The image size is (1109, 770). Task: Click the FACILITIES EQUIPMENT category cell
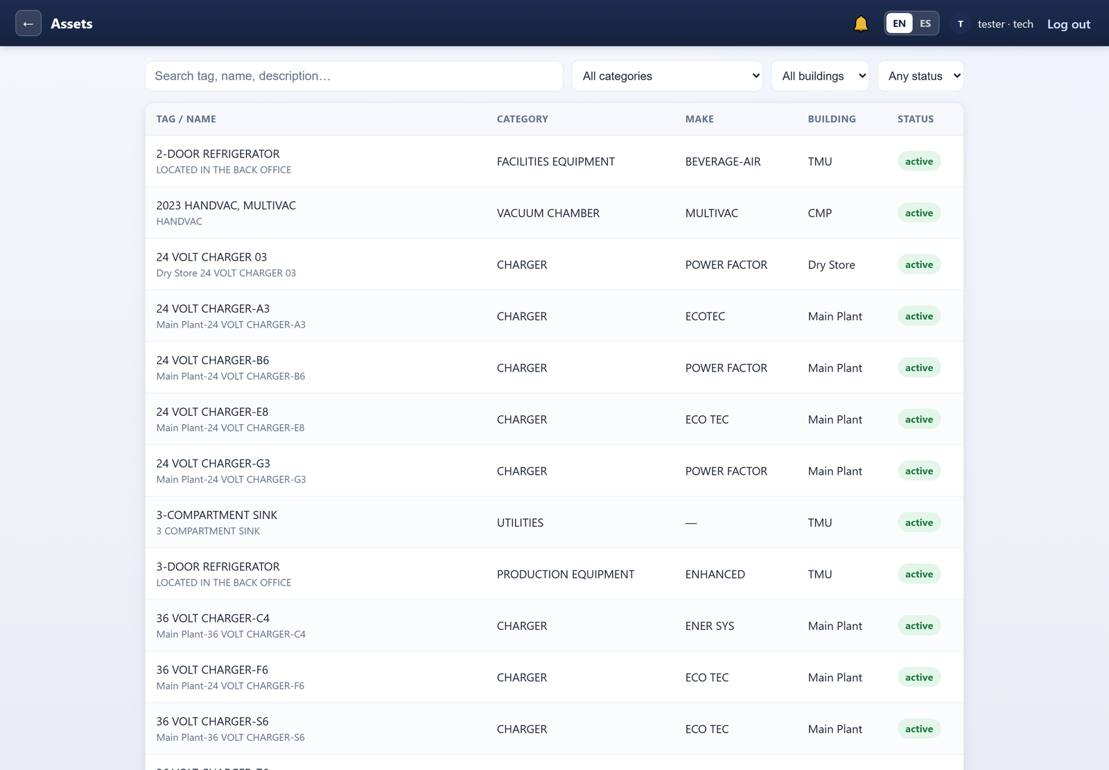point(556,161)
